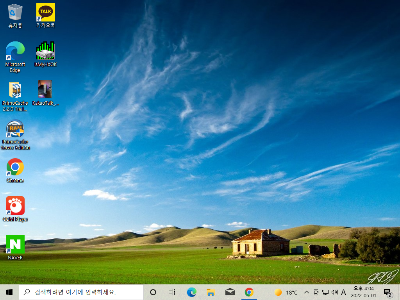Open Task View from the taskbar
The width and height of the screenshot is (400, 300).
172,292
